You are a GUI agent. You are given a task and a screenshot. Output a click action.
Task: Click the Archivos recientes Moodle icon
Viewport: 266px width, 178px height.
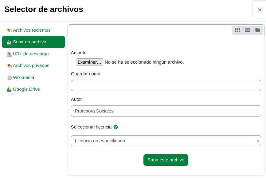tap(9, 30)
